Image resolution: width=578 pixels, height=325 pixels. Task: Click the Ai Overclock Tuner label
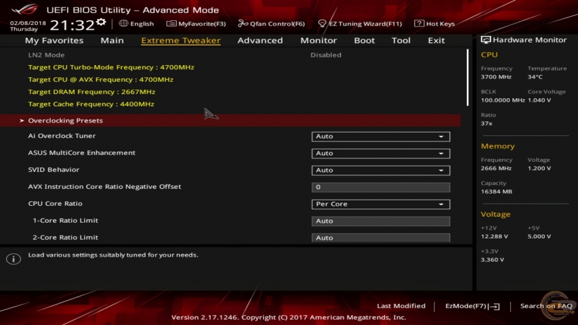click(x=62, y=135)
